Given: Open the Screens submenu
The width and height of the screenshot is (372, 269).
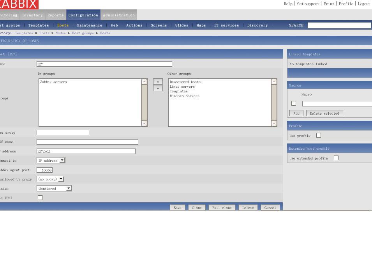Looking at the screenshot, I should [159, 25].
